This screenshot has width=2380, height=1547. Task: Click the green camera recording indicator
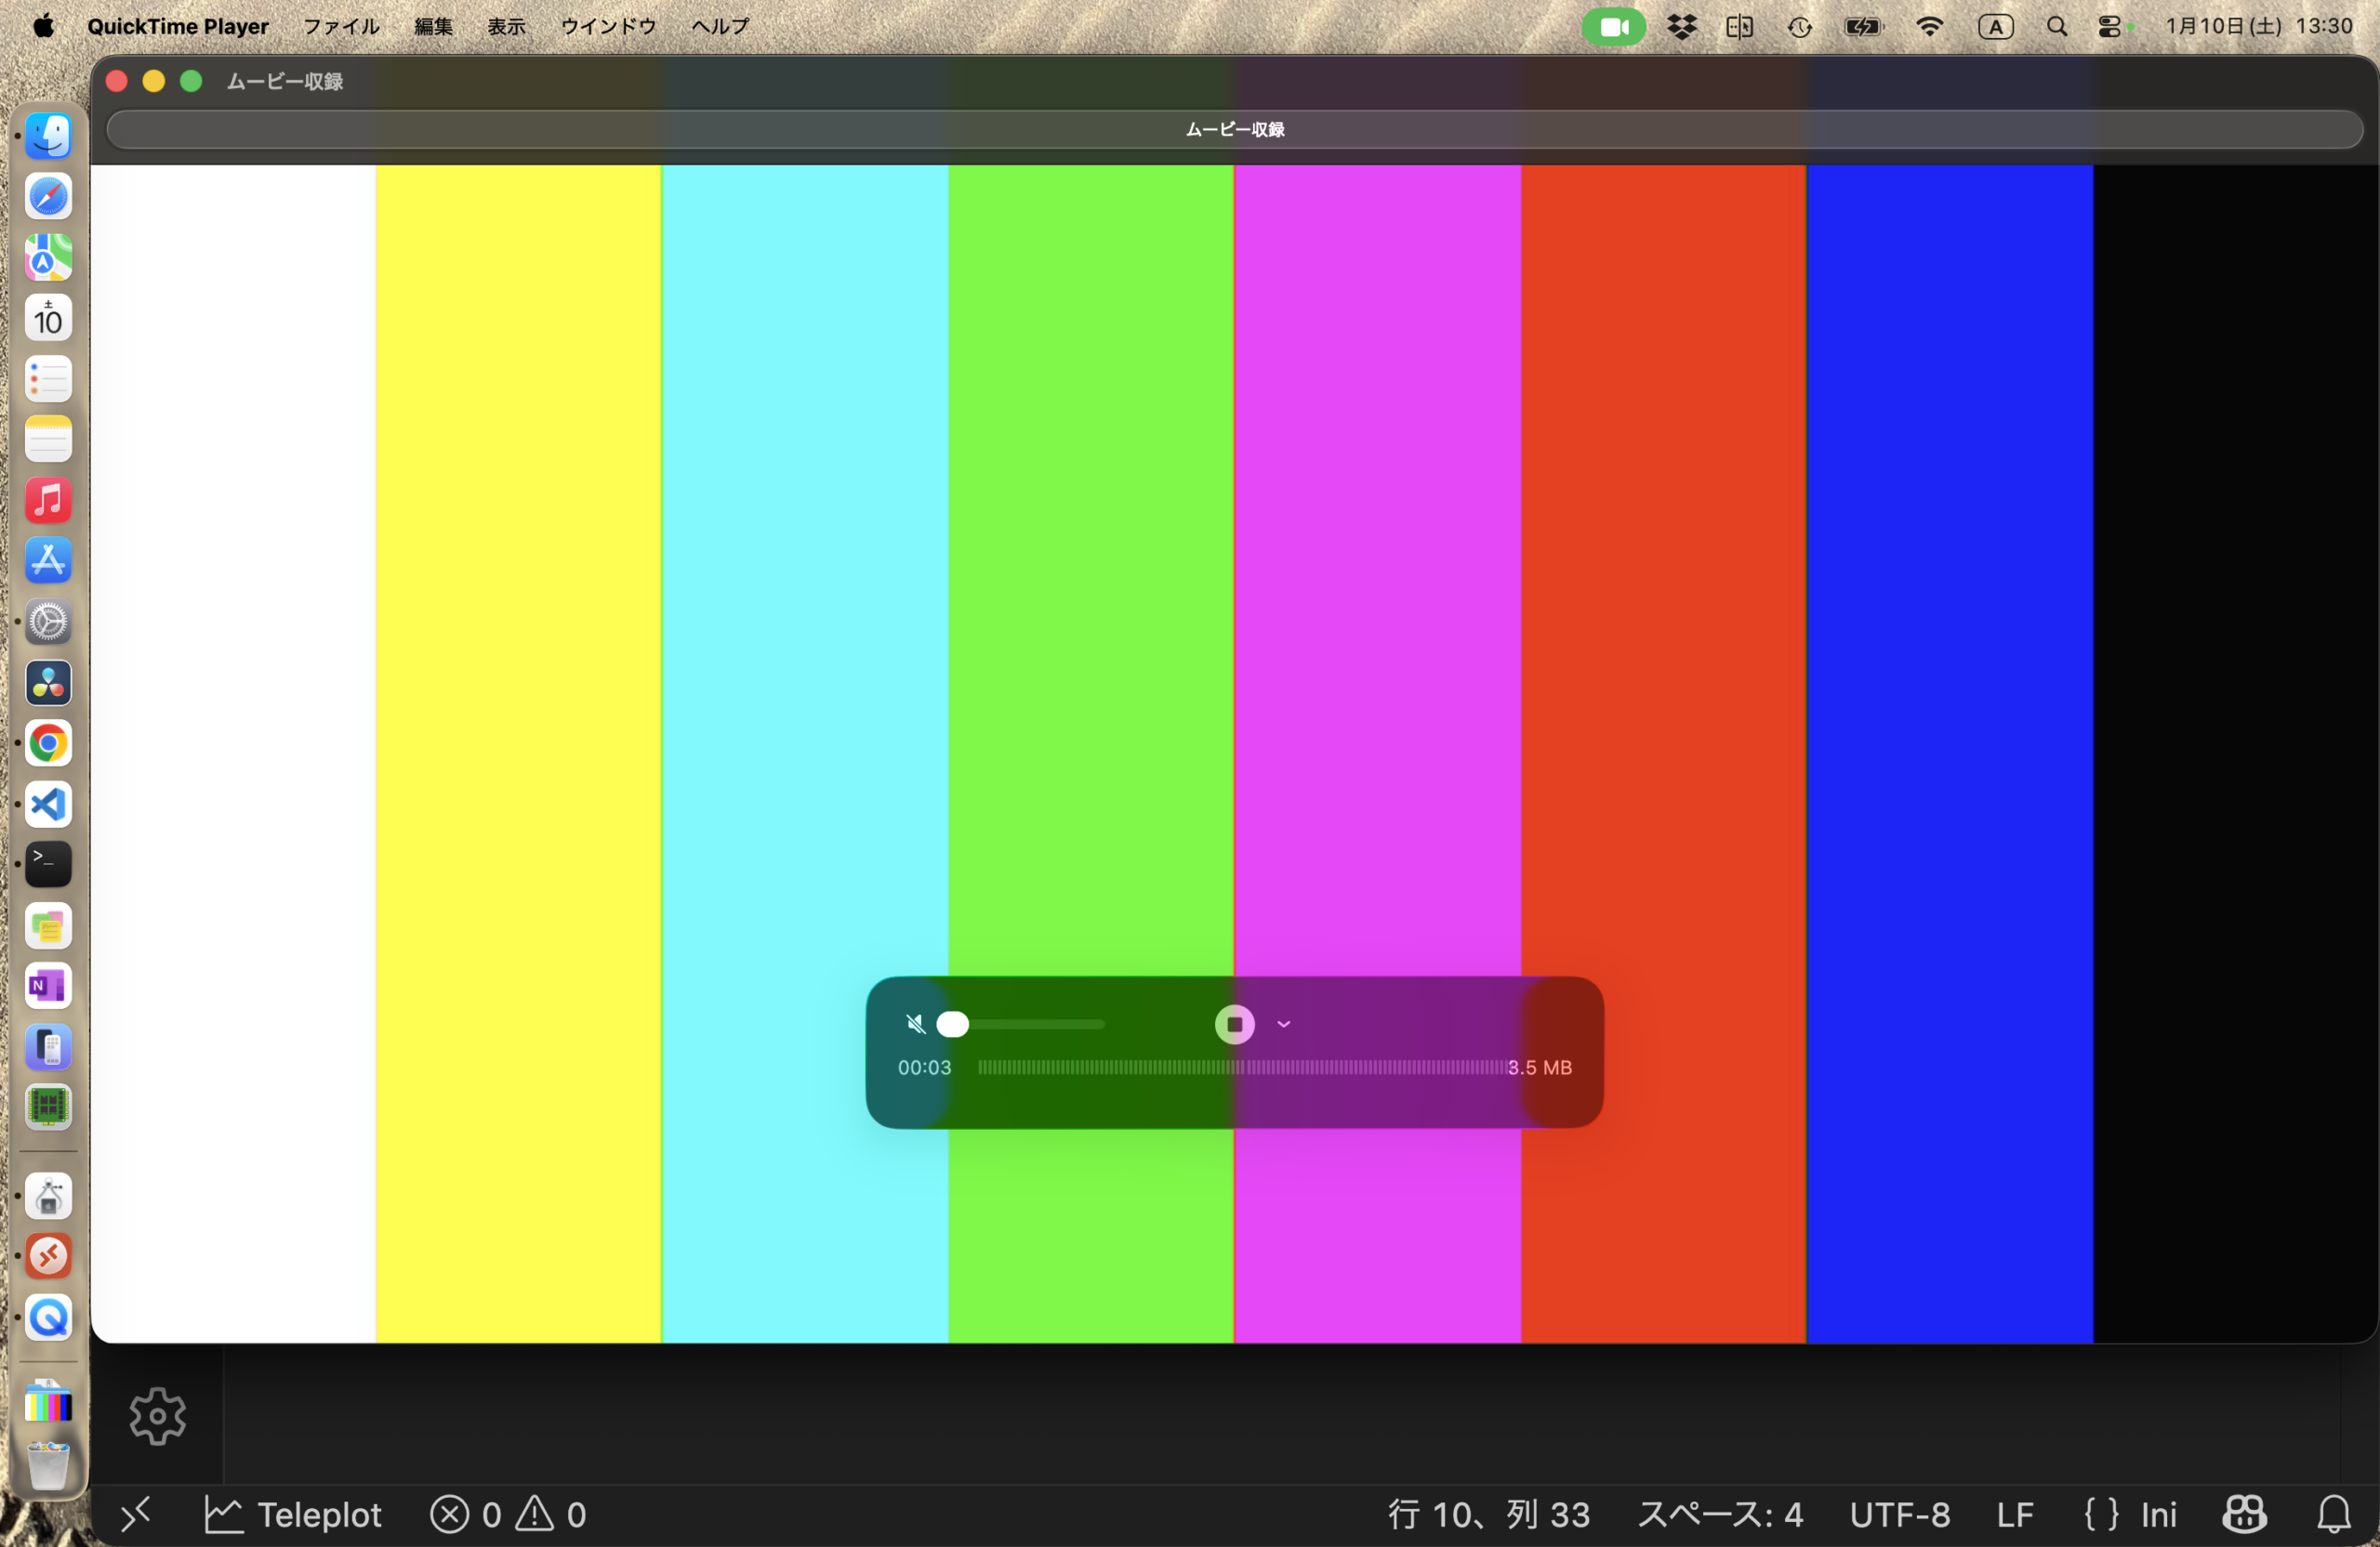tap(1613, 27)
